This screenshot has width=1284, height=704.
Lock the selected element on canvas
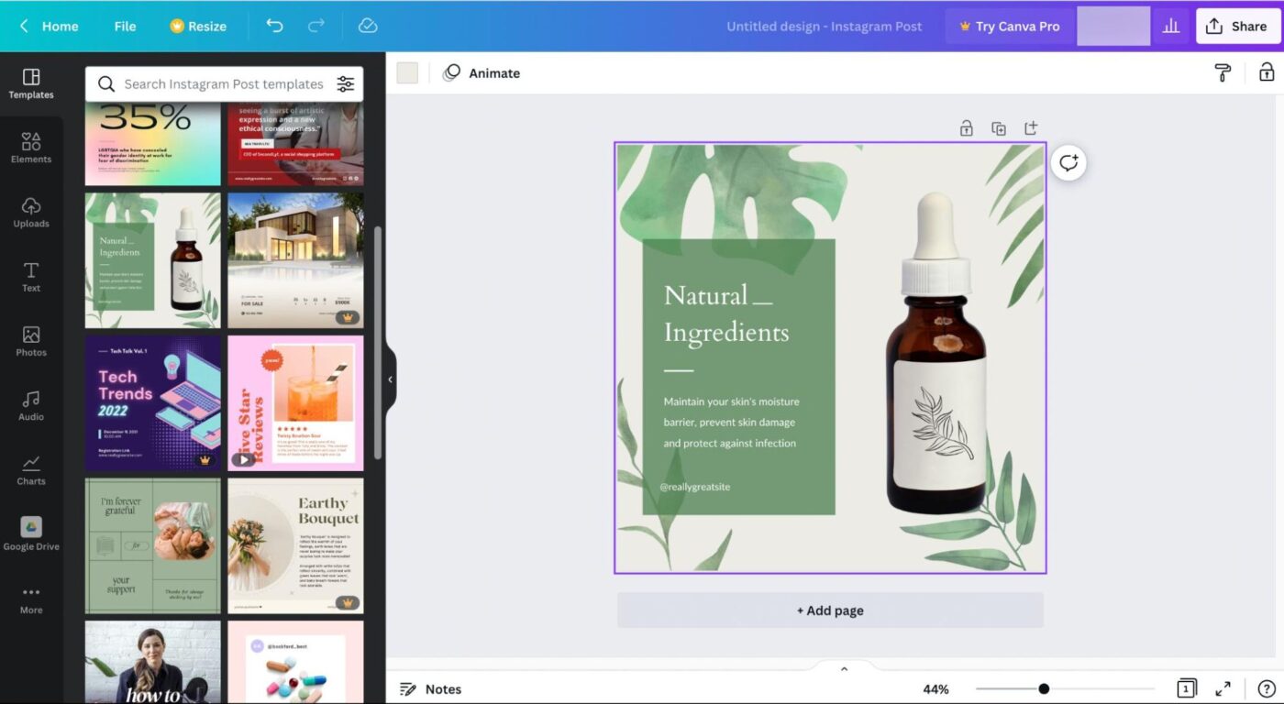[966, 127]
